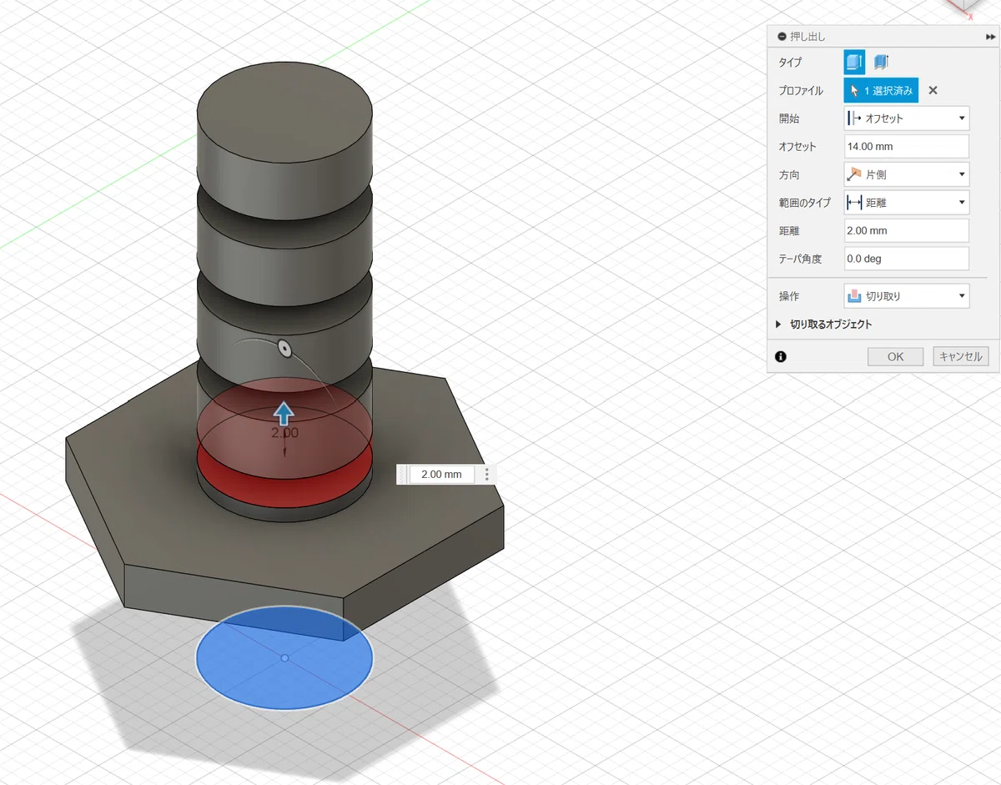The image size is (1001, 785).
Task: Click the テーパ角度 0.0 deg field
Action: click(907, 259)
